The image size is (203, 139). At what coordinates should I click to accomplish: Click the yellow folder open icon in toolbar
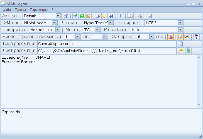(104, 16)
